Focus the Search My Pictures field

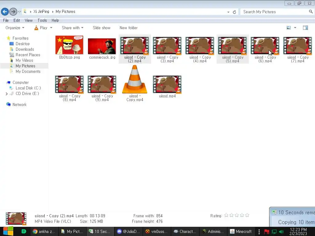(x=275, y=12)
